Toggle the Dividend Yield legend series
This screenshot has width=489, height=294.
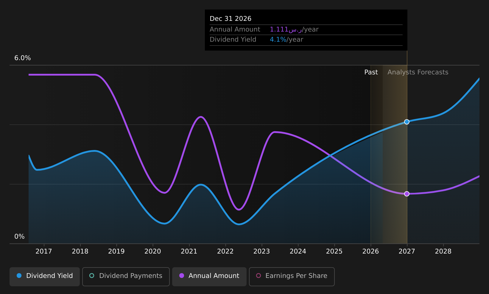45,276
